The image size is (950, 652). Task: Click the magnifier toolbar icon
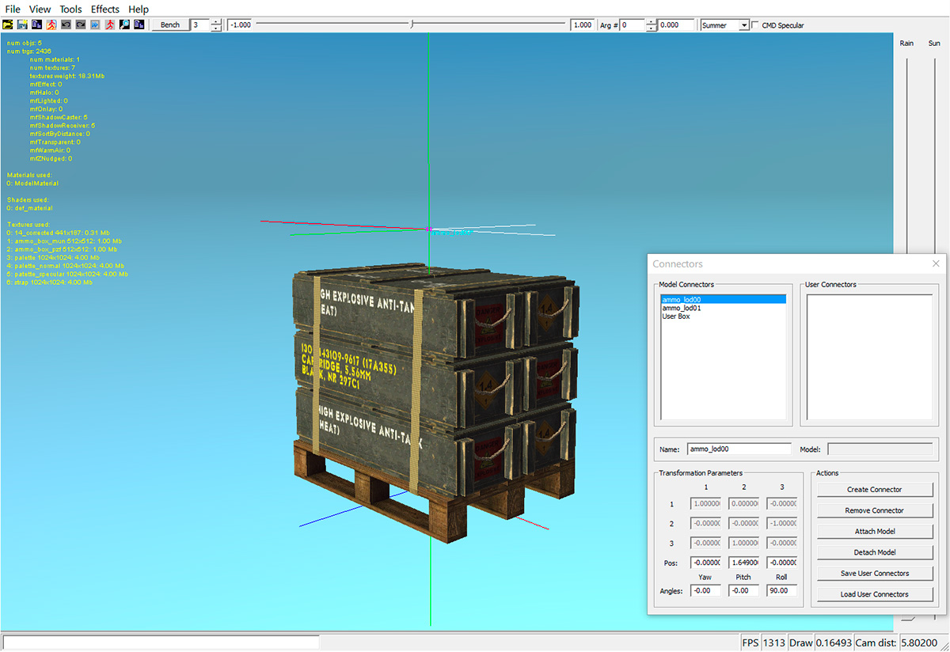pyautogui.click(x=124, y=25)
